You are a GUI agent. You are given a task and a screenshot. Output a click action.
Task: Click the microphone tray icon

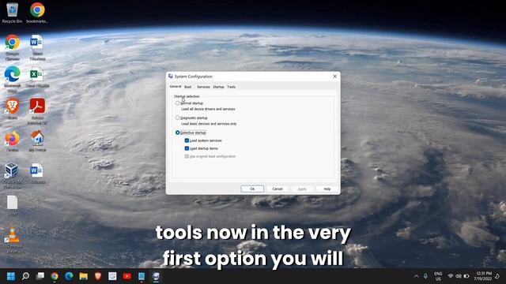(425, 276)
